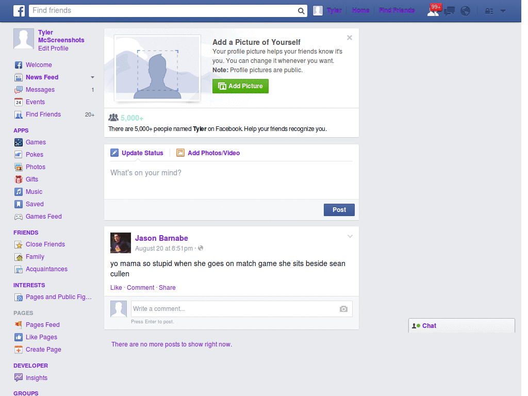This screenshot has width=528, height=396.
Task: Click the Games app icon
Action: pos(19,142)
